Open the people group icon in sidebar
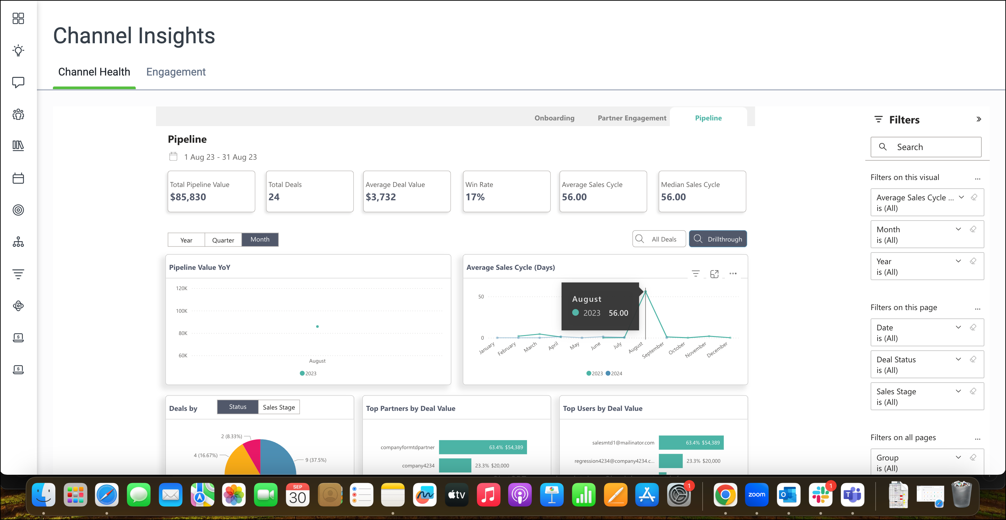This screenshot has width=1006, height=520. pos(18,114)
